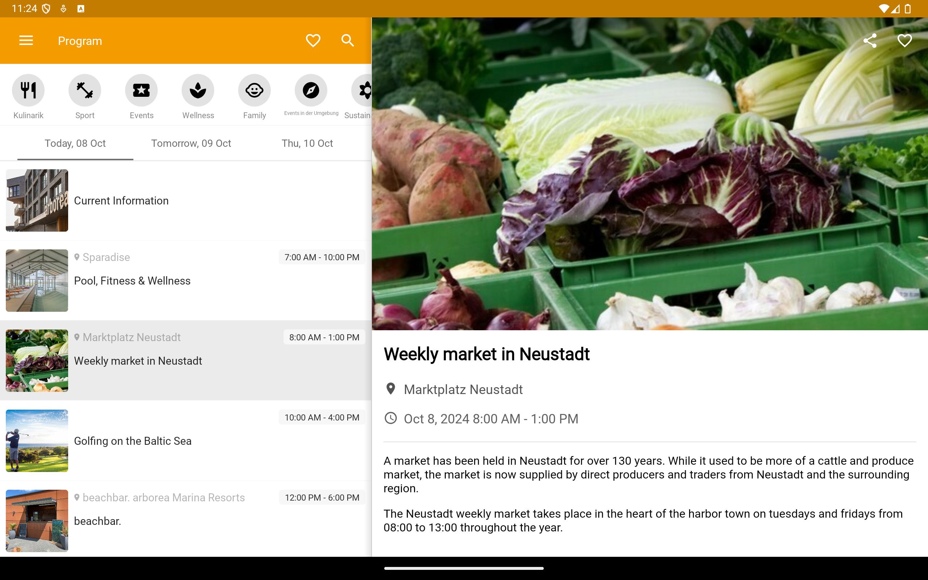Switch to Tomorrow, 09 Oct tab

191,144
